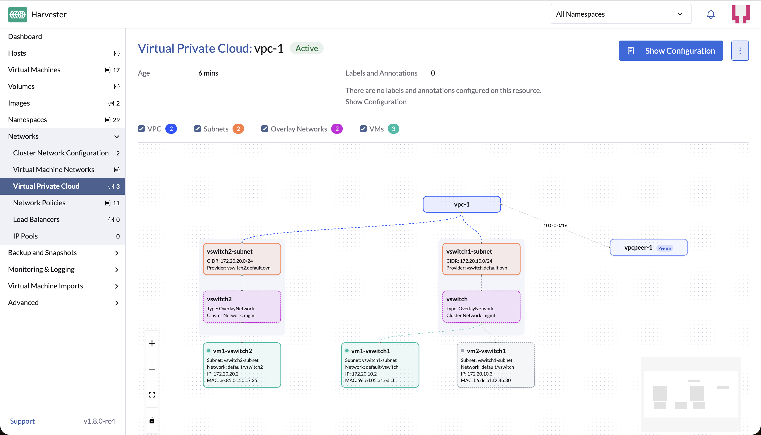Open the notifications bell
Screen dimensions: 761x435
(x=711, y=14)
